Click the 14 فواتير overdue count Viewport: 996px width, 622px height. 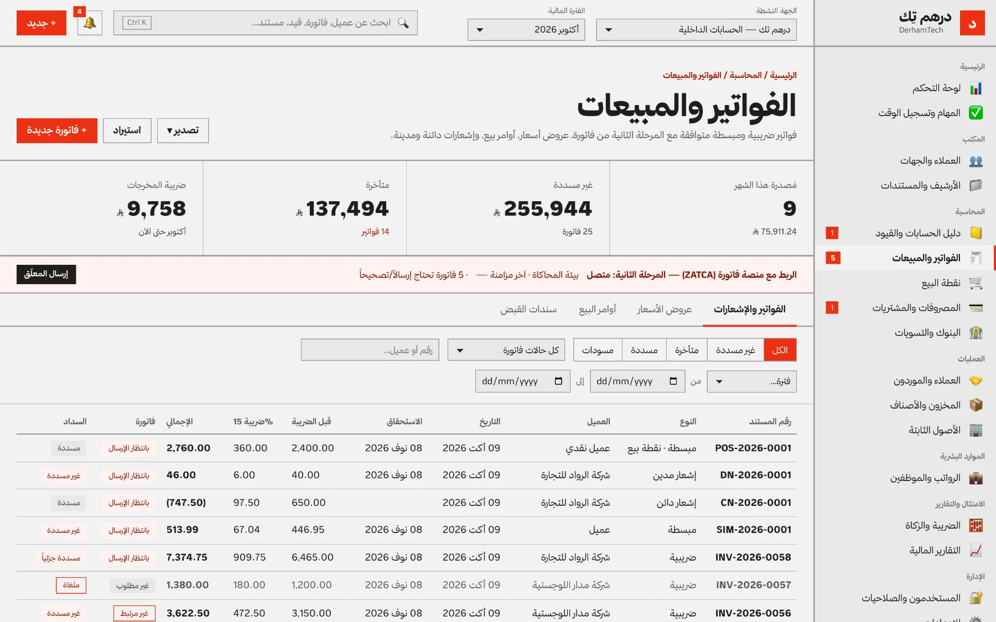[375, 232]
